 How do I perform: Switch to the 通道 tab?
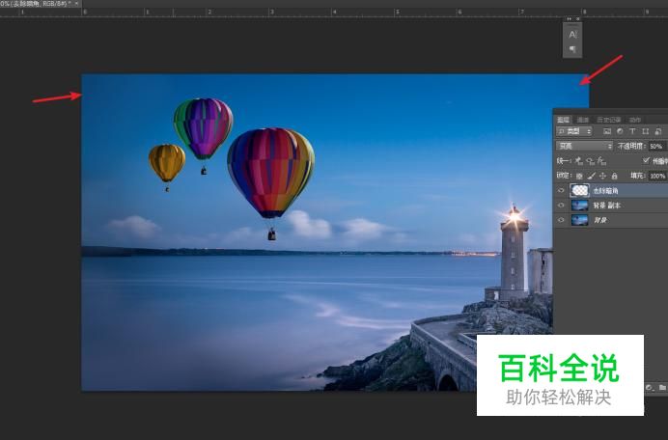click(582, 120)
